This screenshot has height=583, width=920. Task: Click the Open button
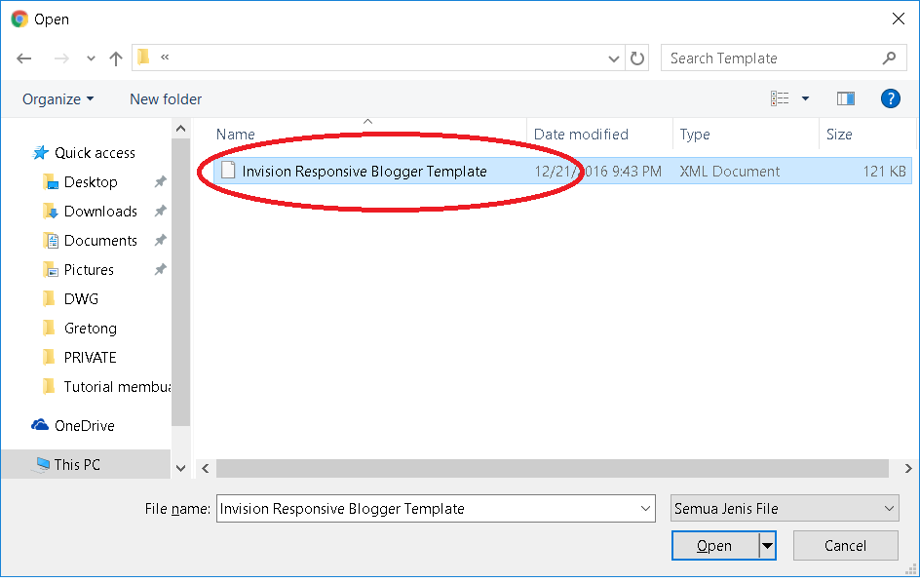714,546
